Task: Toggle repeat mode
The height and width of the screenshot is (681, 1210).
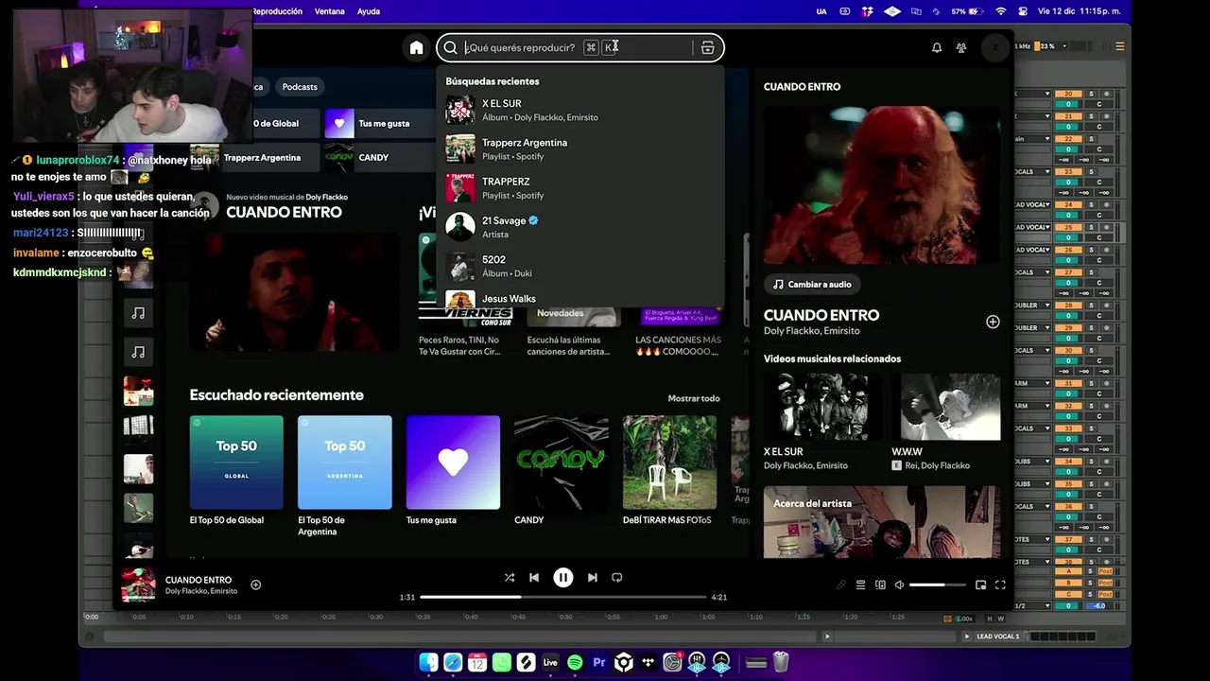Action: coord(617,577)
